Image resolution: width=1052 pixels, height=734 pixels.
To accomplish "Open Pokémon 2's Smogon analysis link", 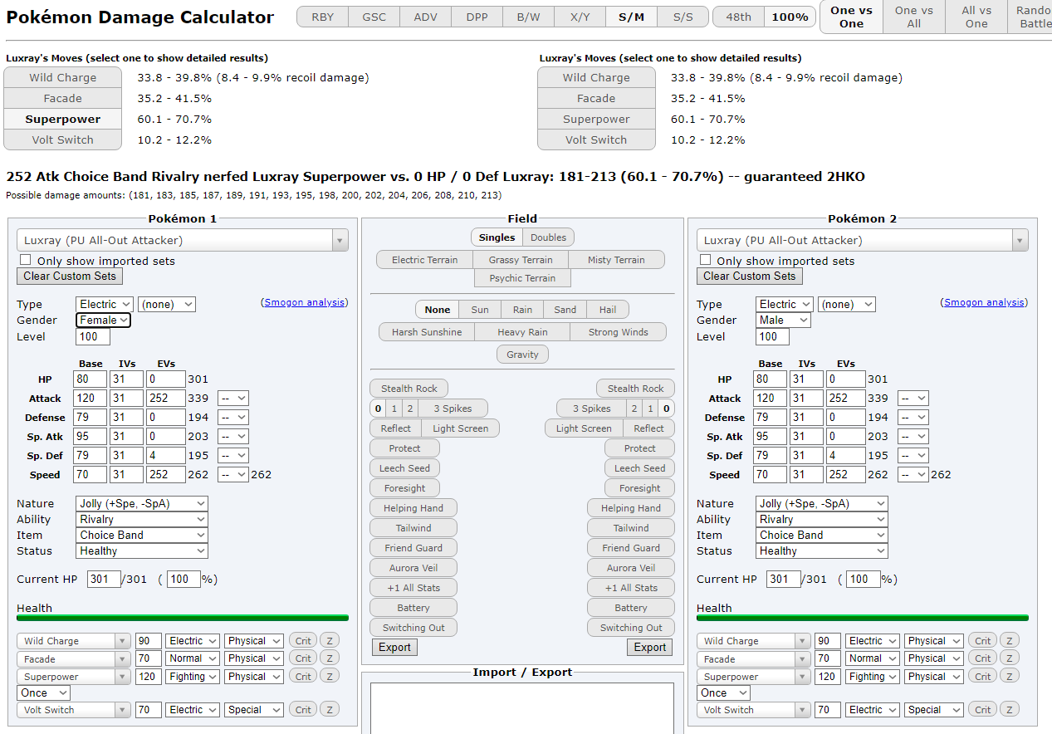I will [x=985, y=303].
